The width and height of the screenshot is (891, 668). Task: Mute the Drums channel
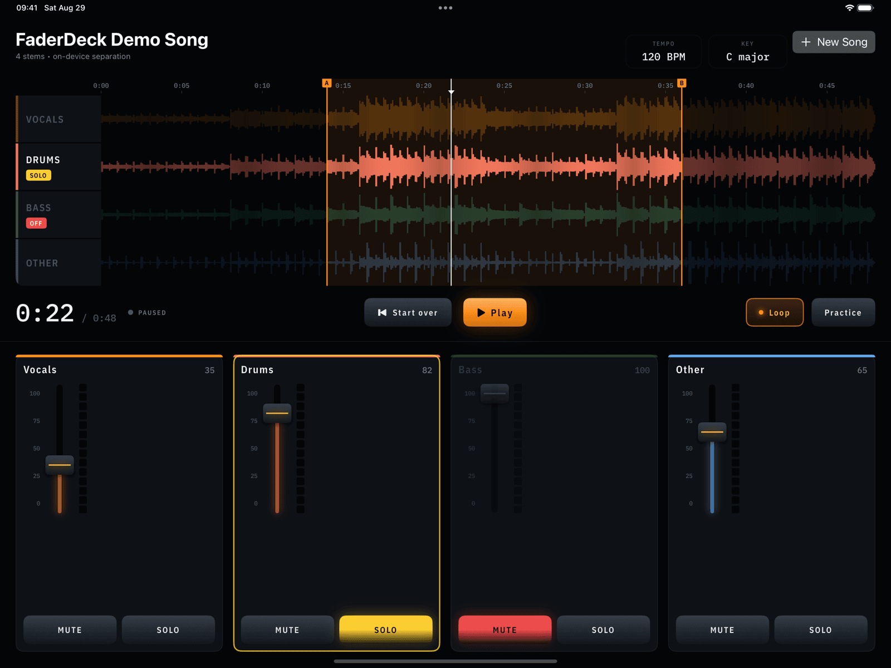coord(287,630)
